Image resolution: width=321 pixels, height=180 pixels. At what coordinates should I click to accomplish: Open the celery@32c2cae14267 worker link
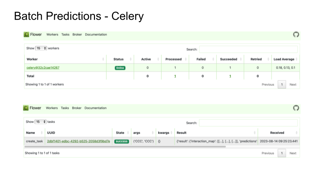(x=43, y=68)
